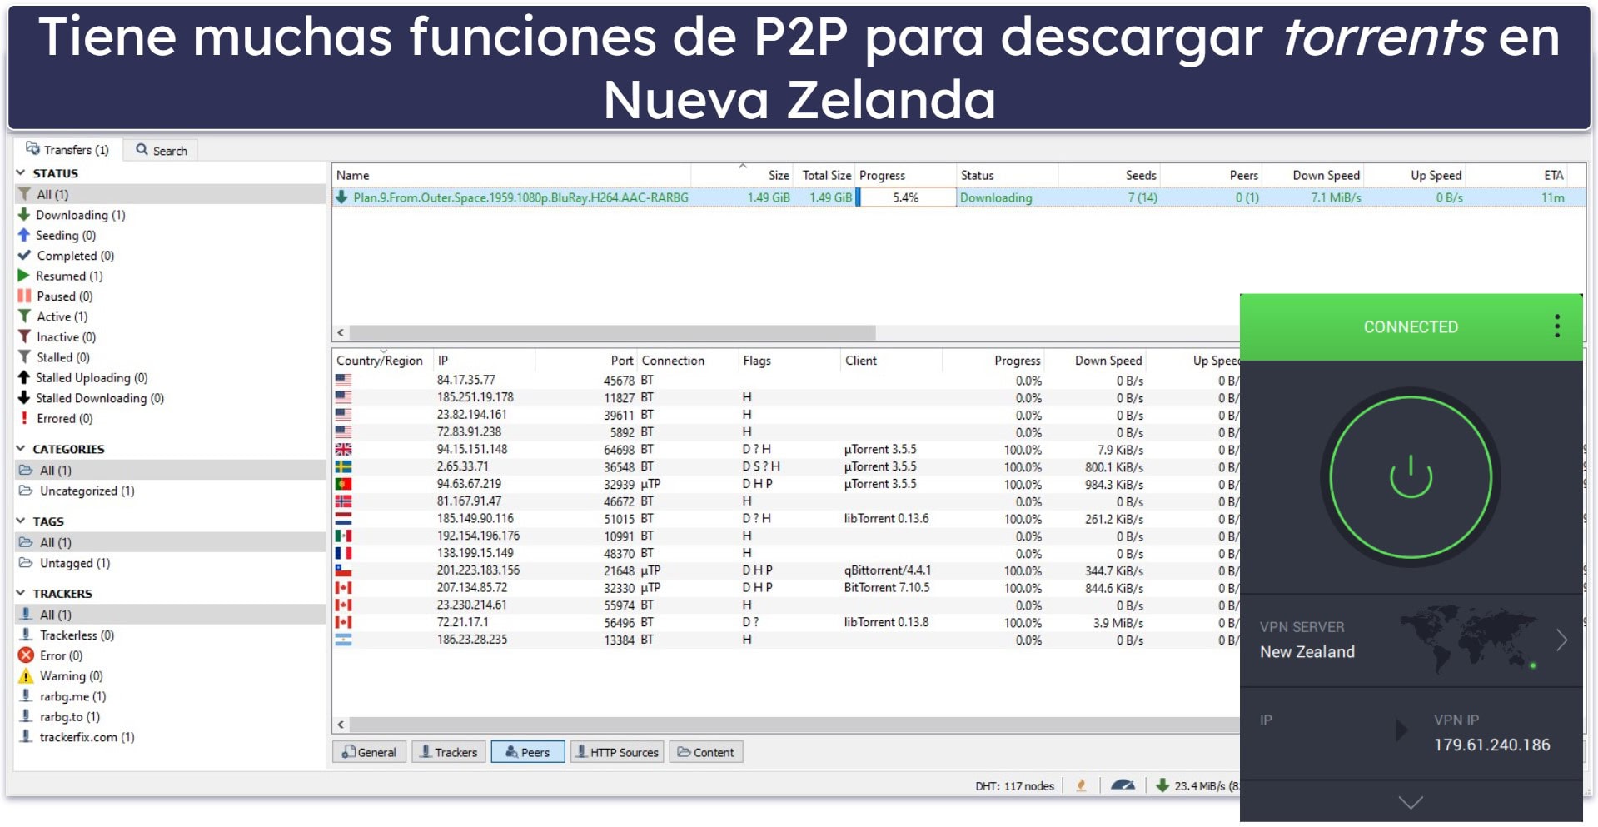1598x827 pixels.
Task: Click the Errored exclamation icon
Action: 24,418
